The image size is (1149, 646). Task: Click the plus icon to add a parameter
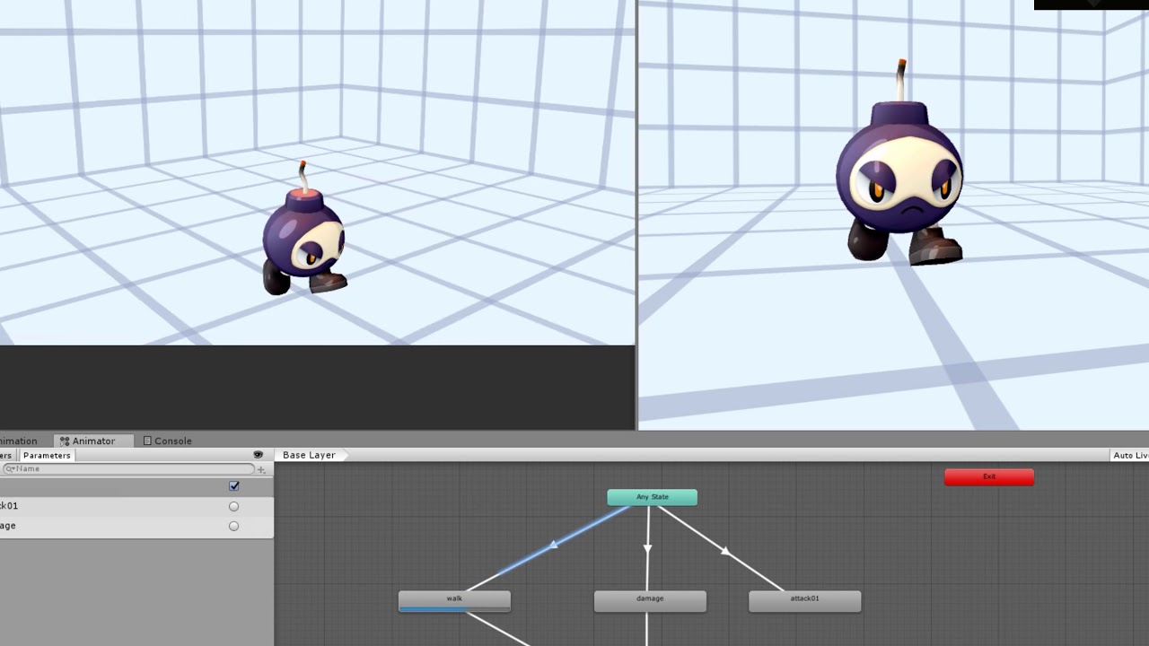point(261,469)
